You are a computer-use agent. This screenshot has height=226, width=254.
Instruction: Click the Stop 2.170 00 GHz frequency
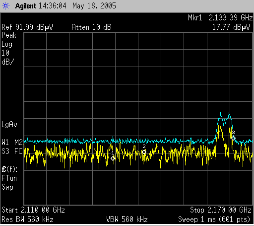pyautogui.click(x=221, y=210)
